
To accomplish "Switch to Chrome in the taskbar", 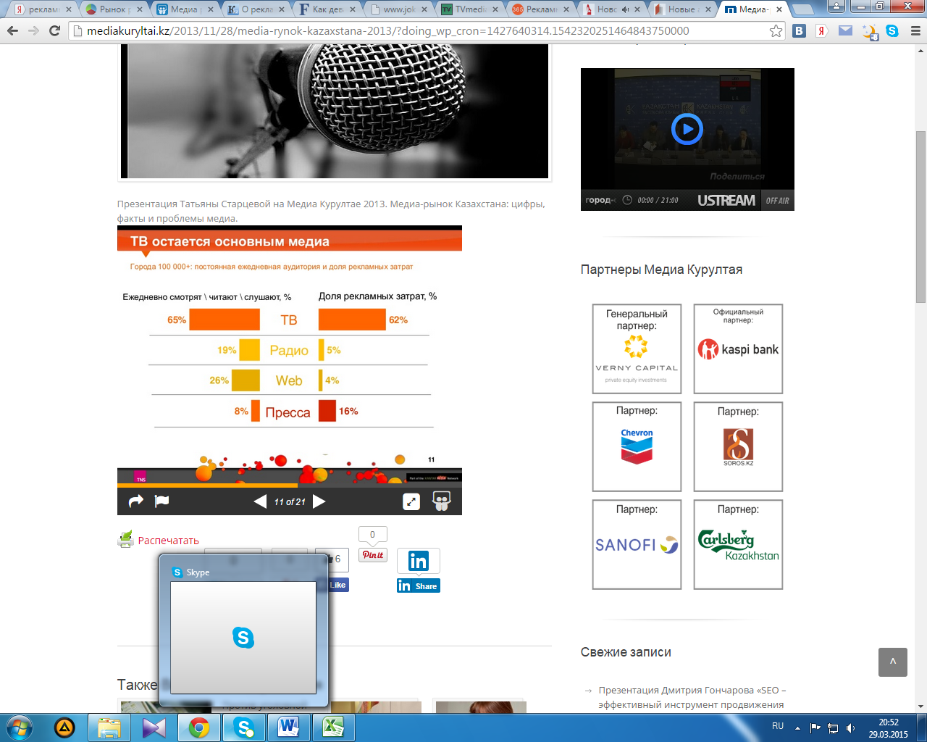I will coord(199,728).
